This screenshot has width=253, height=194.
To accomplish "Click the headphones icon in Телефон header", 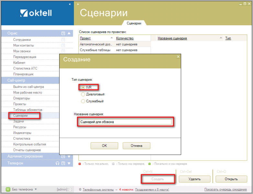I will pyautogui.click(x=58, y=163).
